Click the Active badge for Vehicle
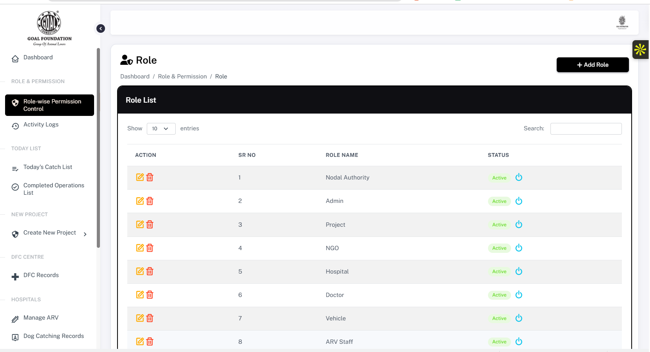650x352 pixels. click(499, 318)
